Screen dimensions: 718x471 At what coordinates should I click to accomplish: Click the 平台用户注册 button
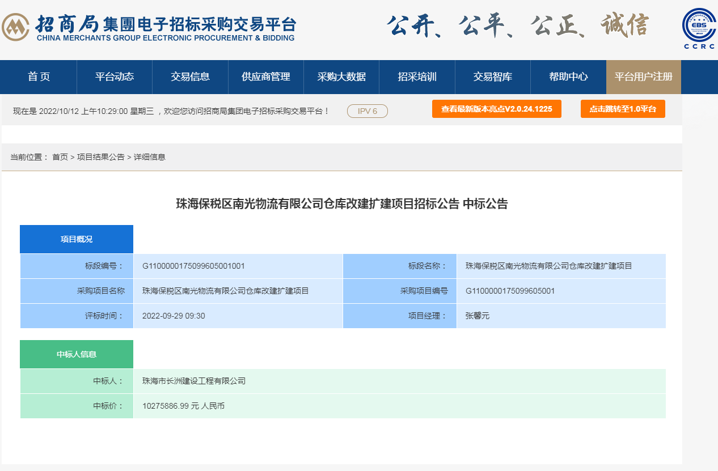pyautogui.click(x=644, y=77)
